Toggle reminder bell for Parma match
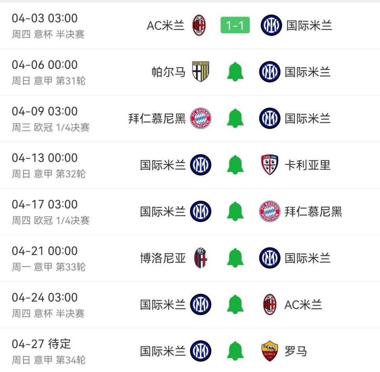 235,72
